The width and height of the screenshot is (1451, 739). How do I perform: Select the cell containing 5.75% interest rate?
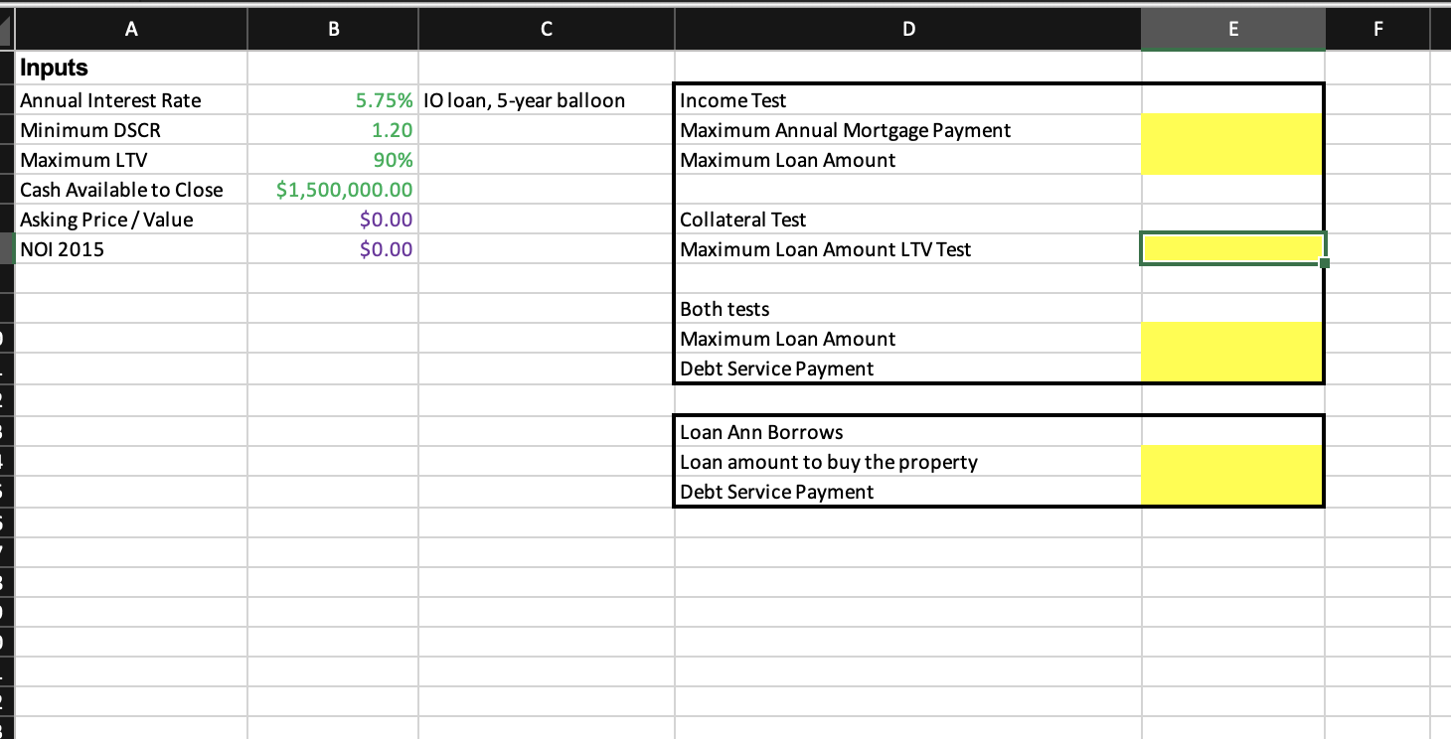pyautogui.click(x=332, y=100)
